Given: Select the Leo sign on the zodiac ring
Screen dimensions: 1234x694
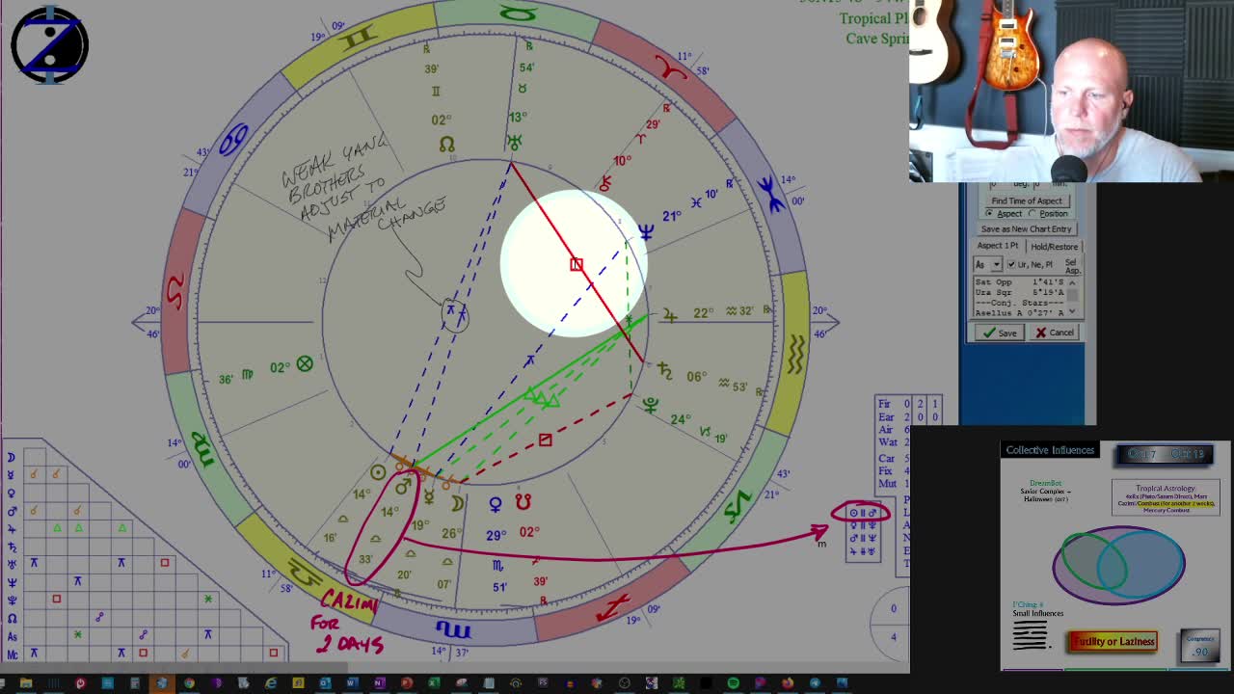Looking at the screenshot, I should click(175, 291).
